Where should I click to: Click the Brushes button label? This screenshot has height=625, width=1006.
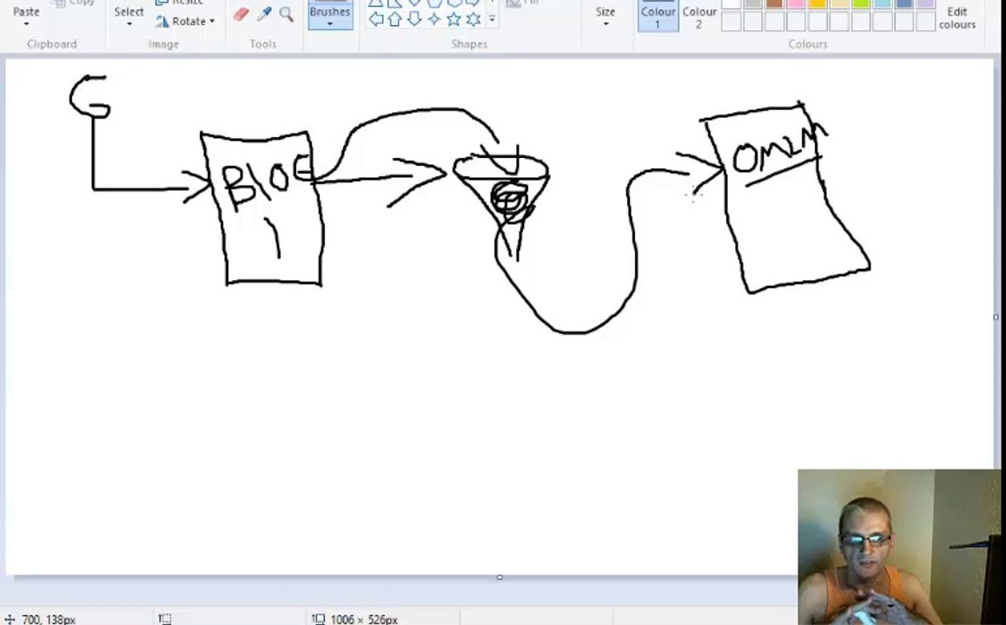pos(330,11)
